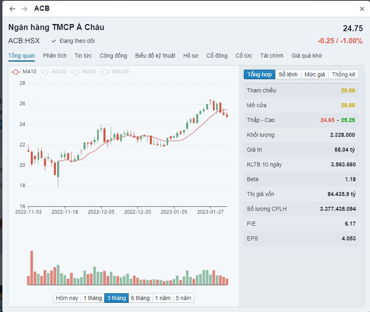This screenshot has height=312, width=370.
Task: Open the 'Biểu đồ kỹ thuật' tab
Action: 155,56
